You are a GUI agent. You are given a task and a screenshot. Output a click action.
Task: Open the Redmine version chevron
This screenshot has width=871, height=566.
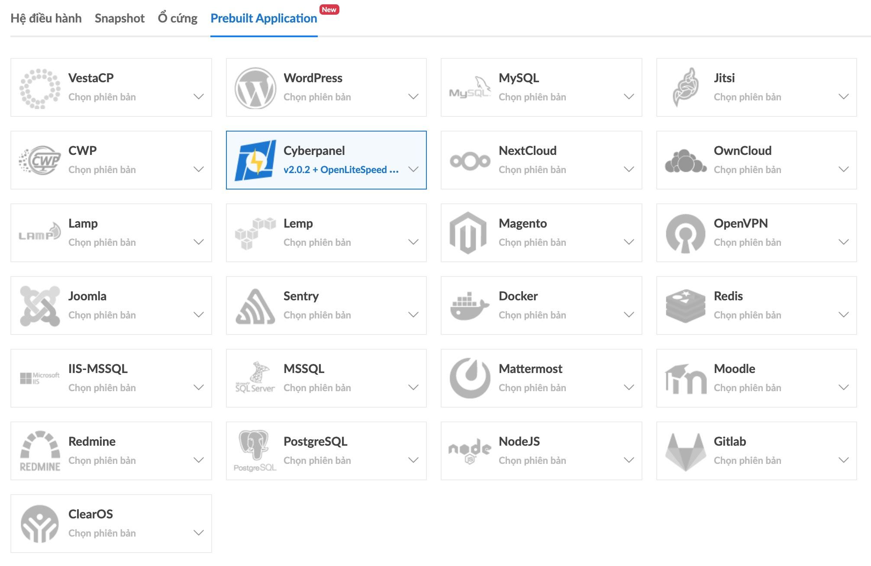pyautogui.click(x=198, y=460)
